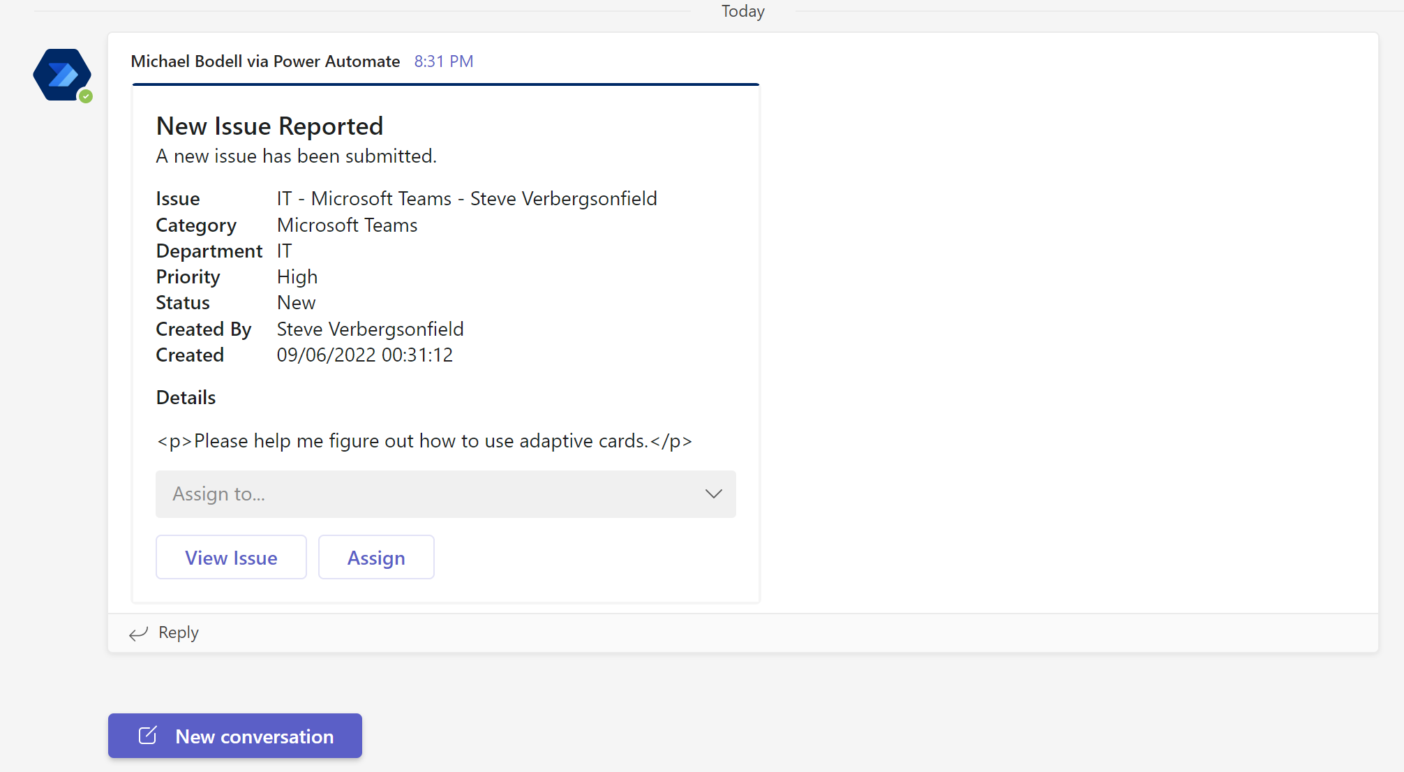Click Reply to respond to the message
Image resolution: width=1404 pixels, height=772 pixels.
179,632
